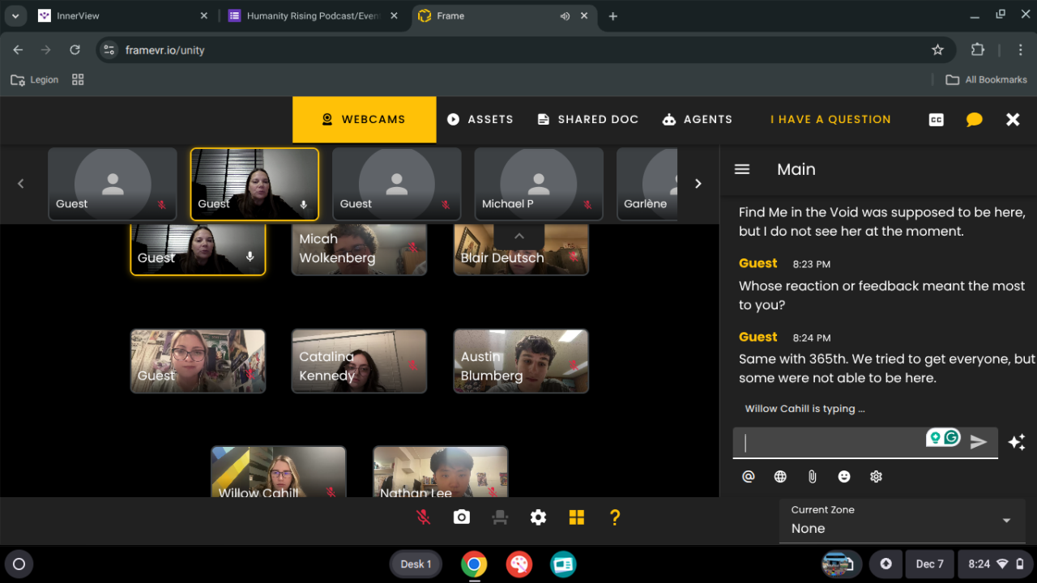This screenshot has height=583, width=1037.
Task: Click the framevr.io/unity address bar
Action: [525, 50]
